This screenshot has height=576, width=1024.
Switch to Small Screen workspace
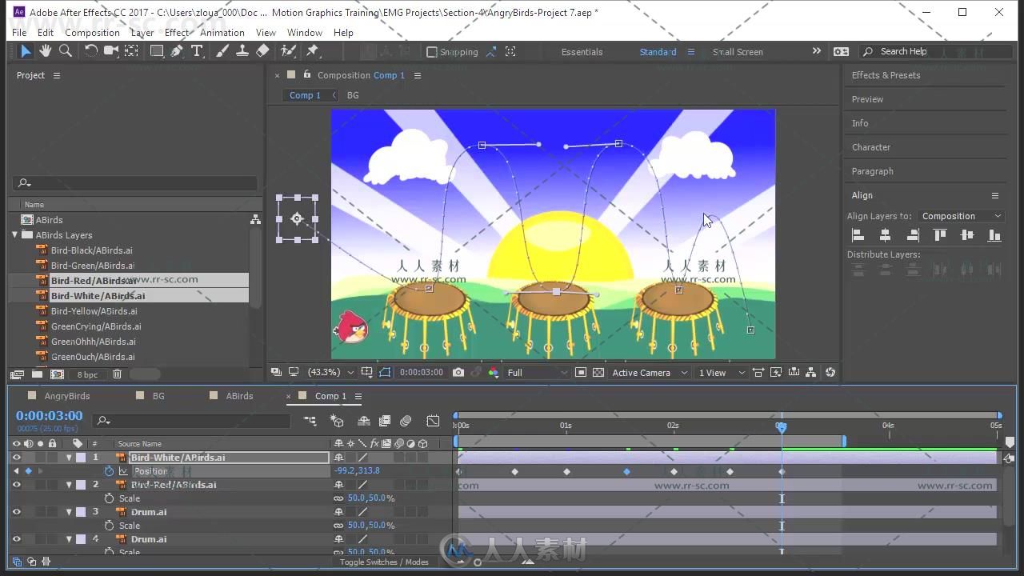tap(738, 52)
